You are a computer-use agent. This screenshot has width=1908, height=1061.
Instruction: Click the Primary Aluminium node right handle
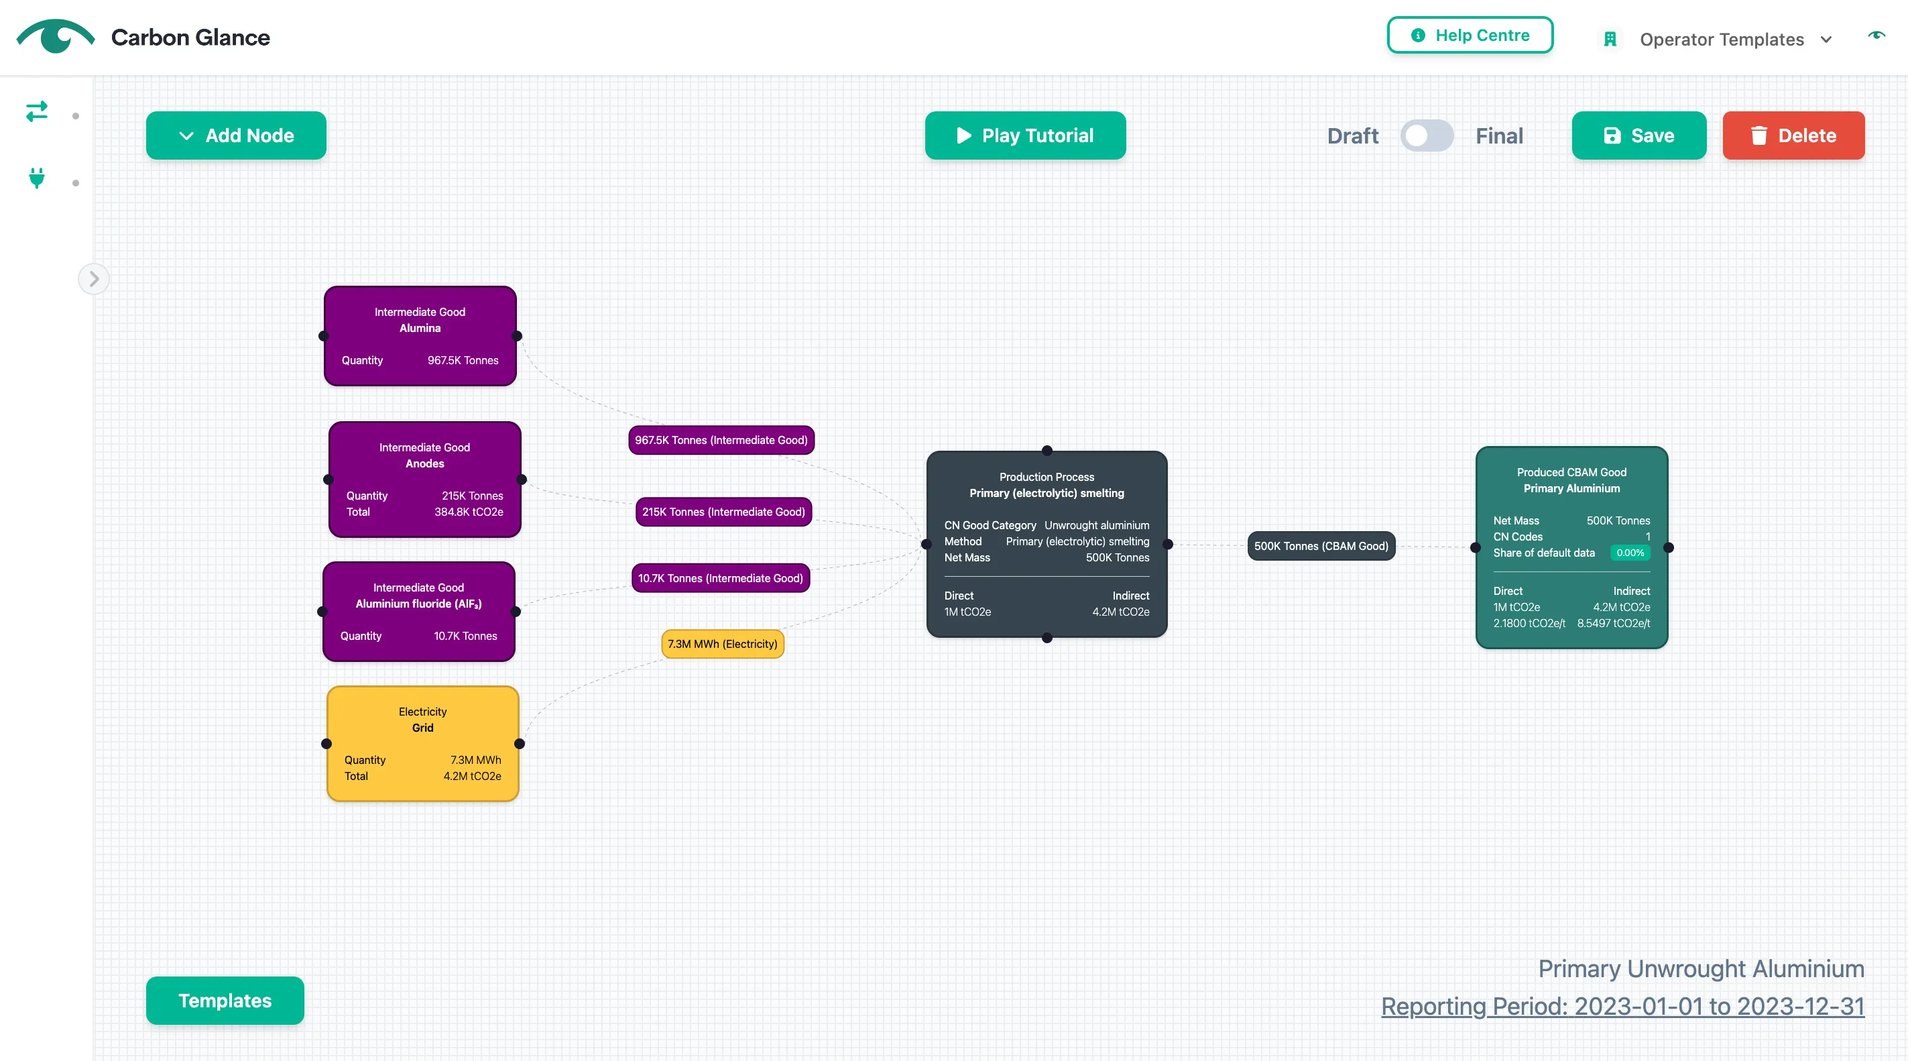(1668, 547)
